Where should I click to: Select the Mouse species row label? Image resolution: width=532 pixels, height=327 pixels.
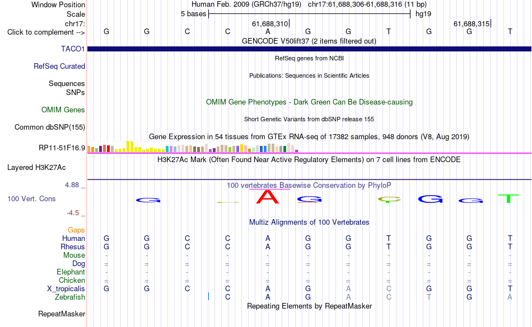click(74, 255)
